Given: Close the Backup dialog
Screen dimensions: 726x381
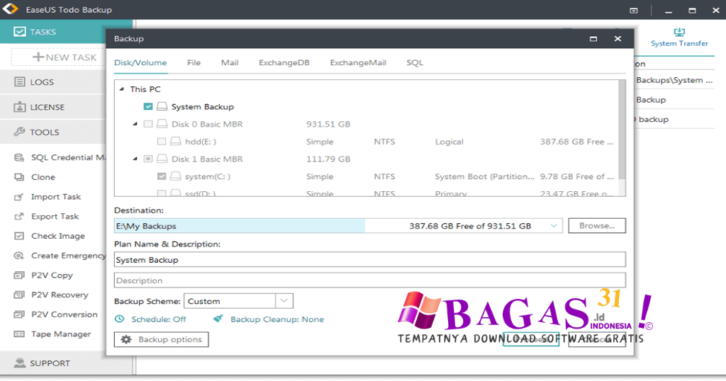Looking at the screenshot, I should pyautogui.click(x=618, y=39).
